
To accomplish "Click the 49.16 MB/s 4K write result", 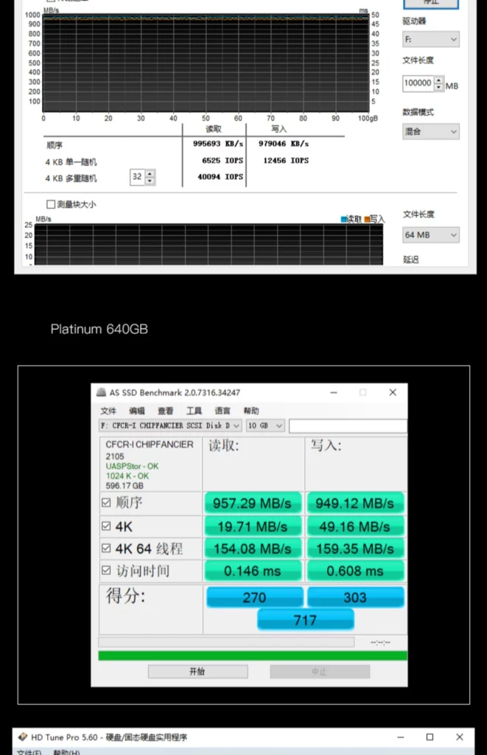I will 355,526.
